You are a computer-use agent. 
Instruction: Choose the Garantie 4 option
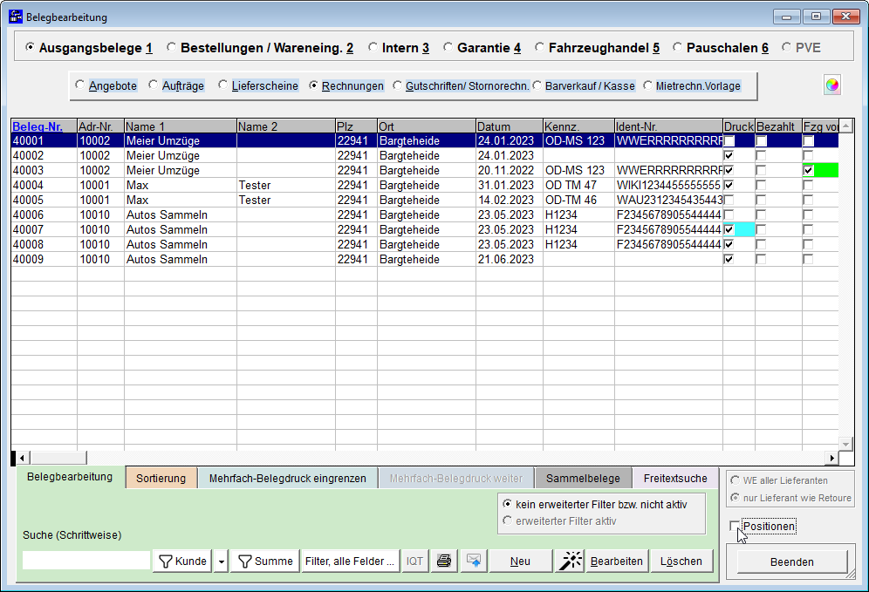coord(448,48)
